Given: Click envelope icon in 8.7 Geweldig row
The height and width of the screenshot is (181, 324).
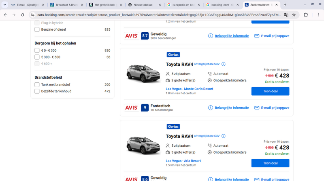Looking at the screenshot, I should [257, 36].
